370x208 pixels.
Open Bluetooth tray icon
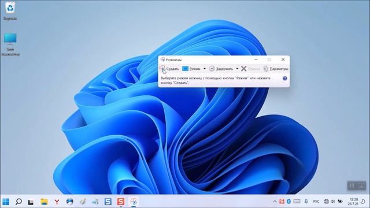click(x=288, y=202)
